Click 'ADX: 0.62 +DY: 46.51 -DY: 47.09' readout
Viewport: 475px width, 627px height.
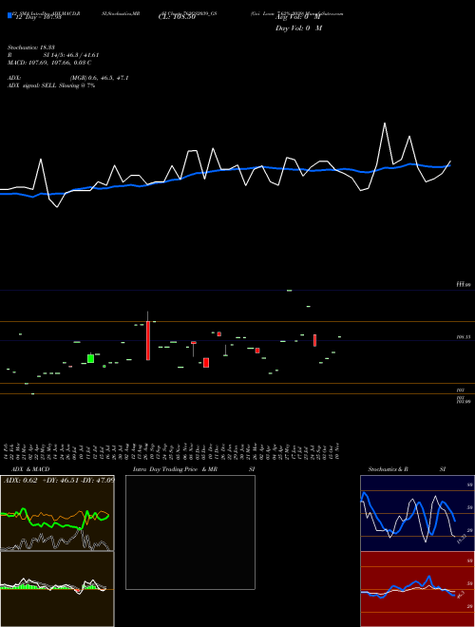click(59, 480)
